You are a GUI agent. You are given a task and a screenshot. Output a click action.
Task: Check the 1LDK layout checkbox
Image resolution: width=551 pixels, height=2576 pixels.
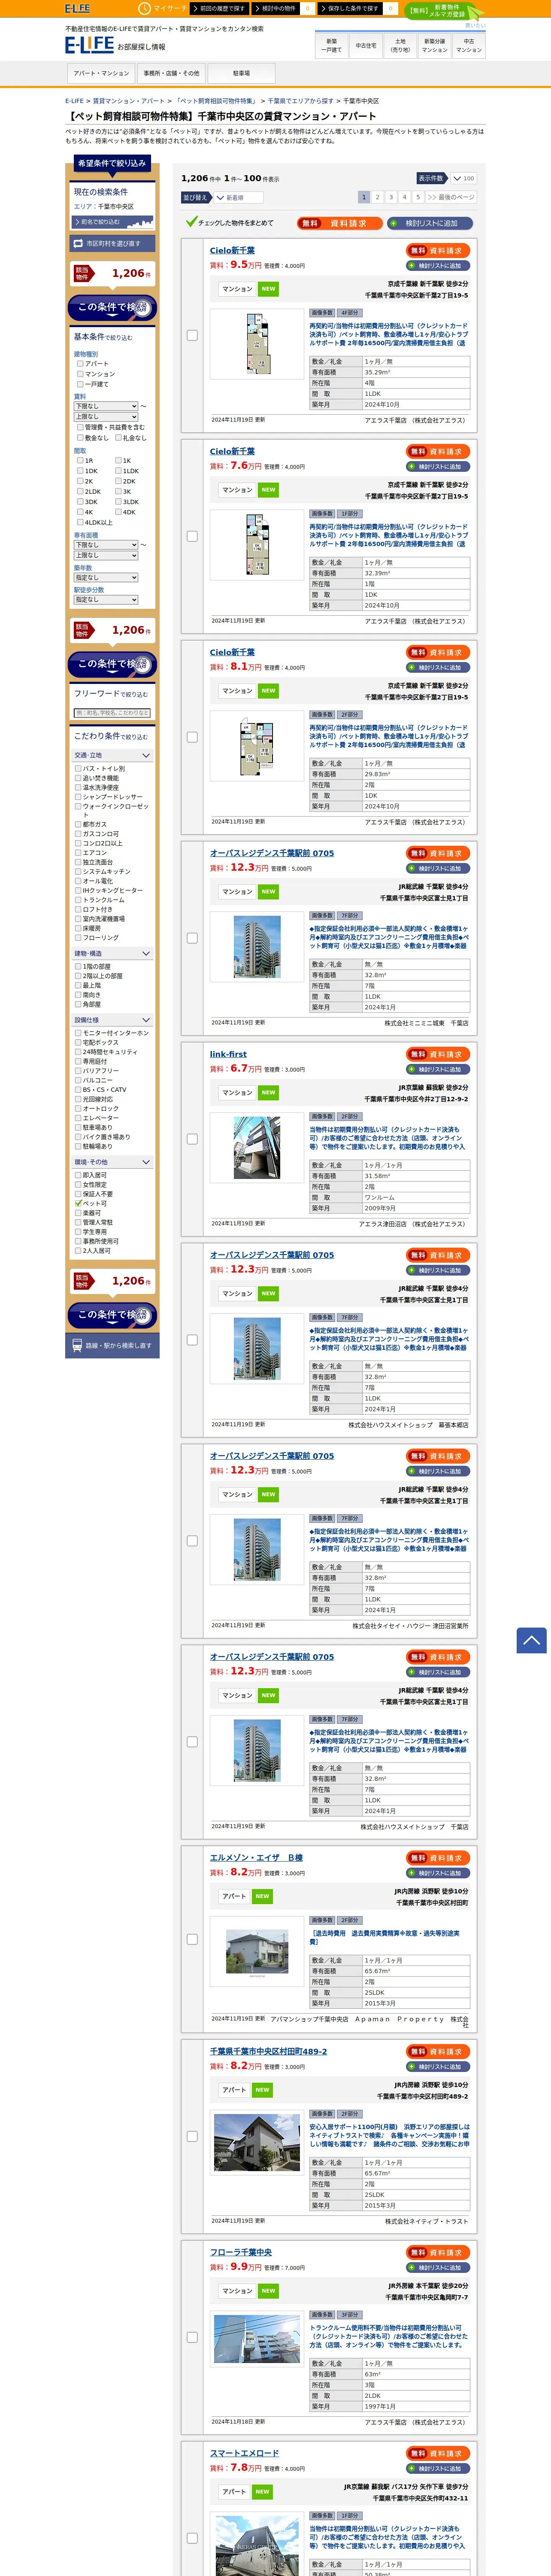pyautogui.click(x=118, y=471)
